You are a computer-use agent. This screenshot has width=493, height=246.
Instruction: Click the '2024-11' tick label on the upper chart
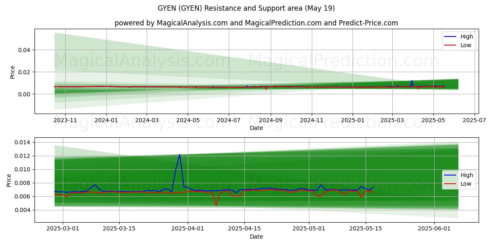(x=311, y=121)
